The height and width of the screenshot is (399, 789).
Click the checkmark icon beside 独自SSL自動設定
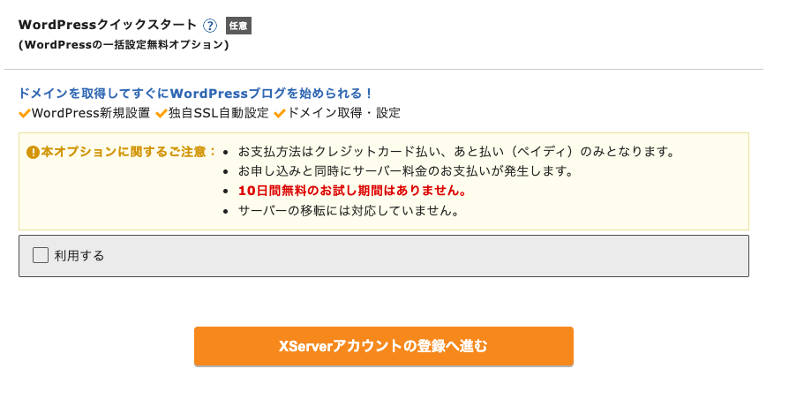[x=161, y=113]
